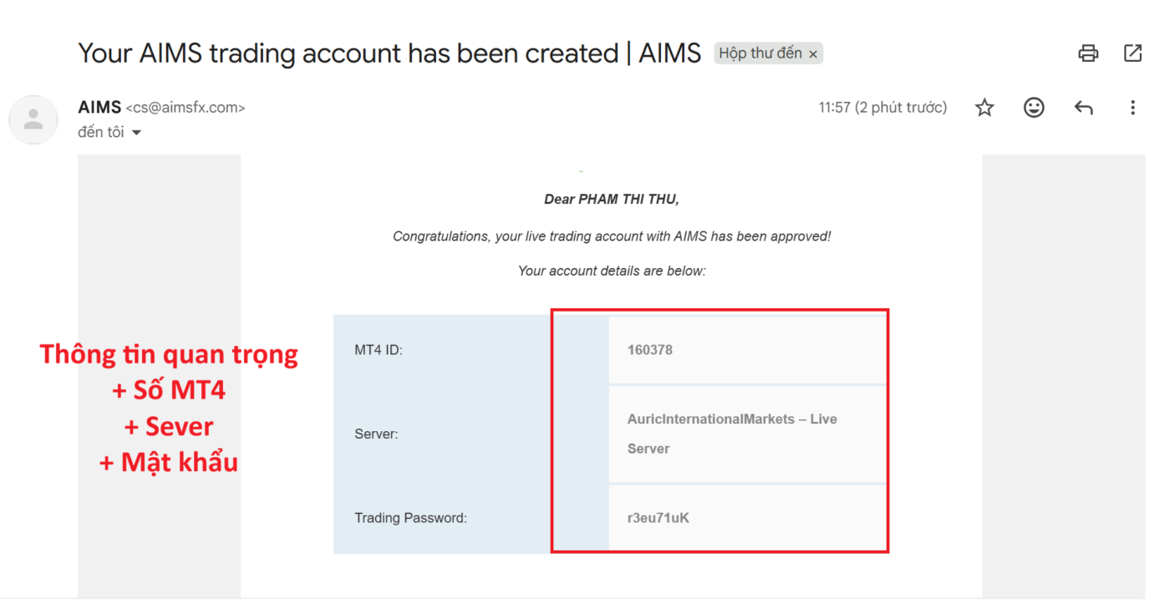
Task: Click the 11:57 timestamp
Action: (883, 108)
